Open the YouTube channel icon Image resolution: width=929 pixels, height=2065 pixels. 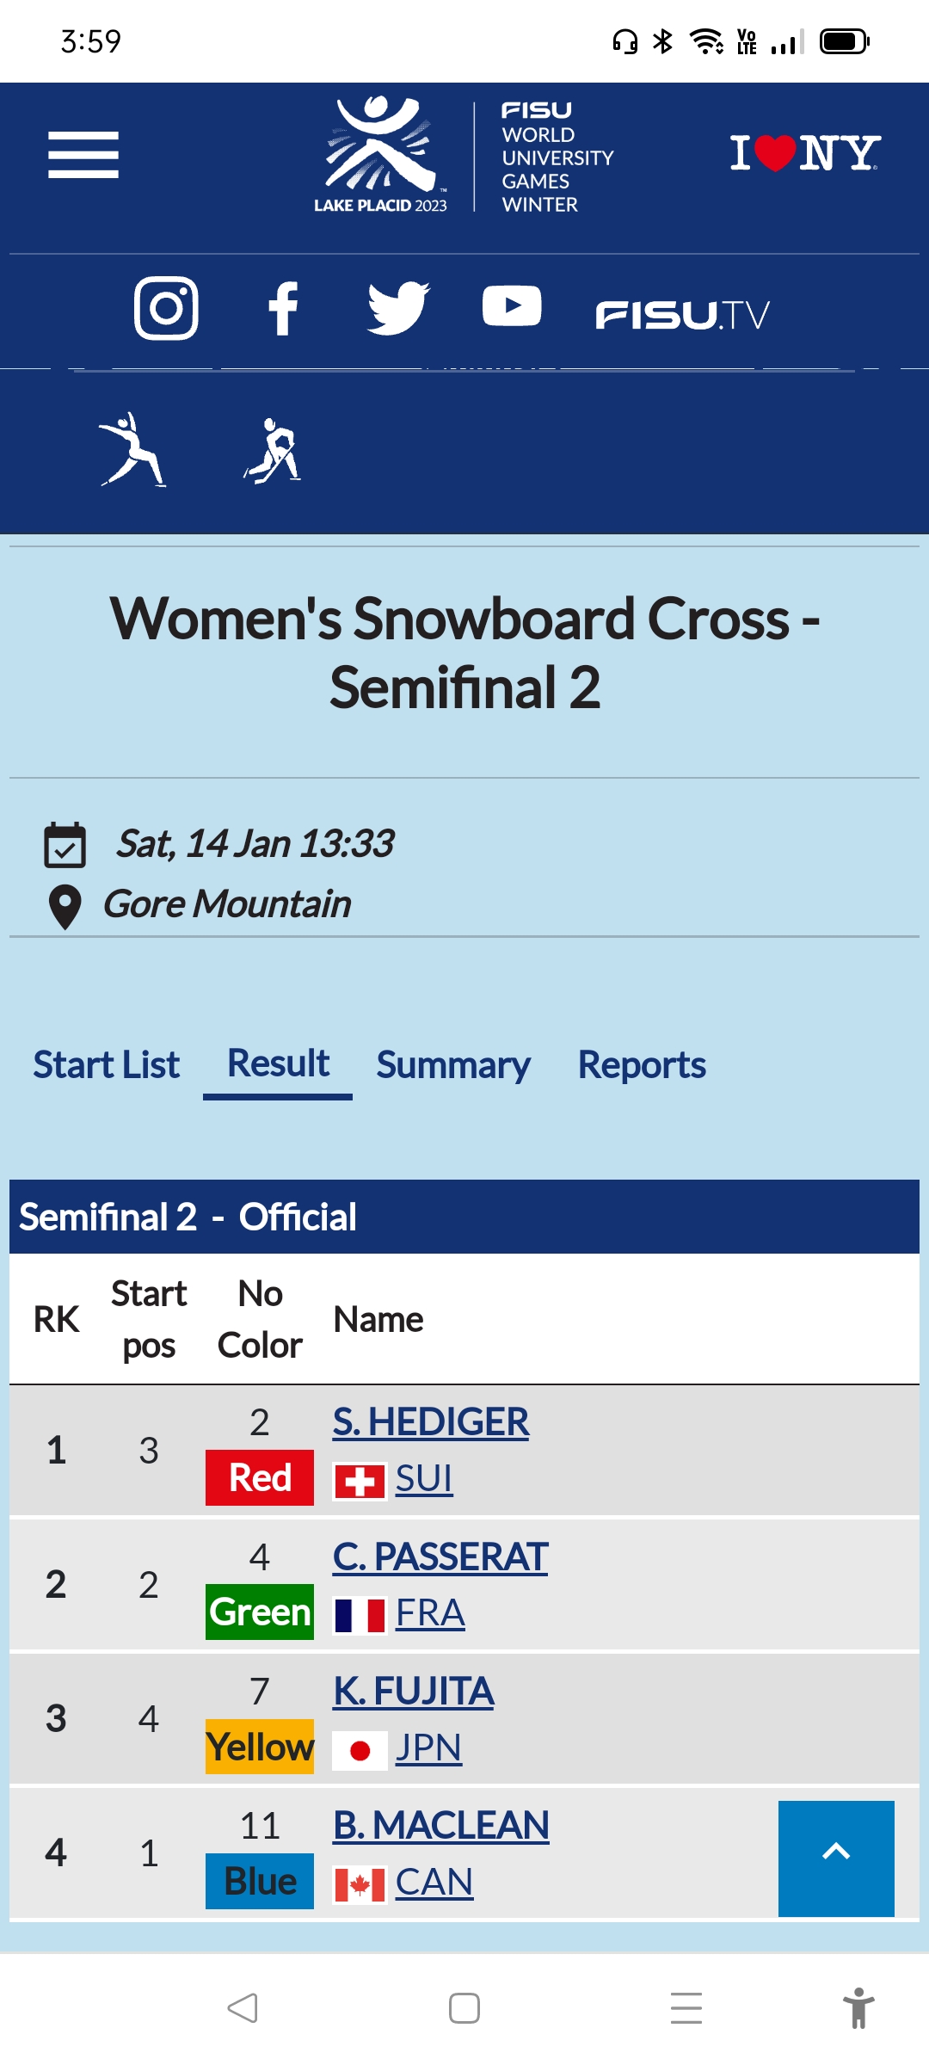(x=512, y=306)
